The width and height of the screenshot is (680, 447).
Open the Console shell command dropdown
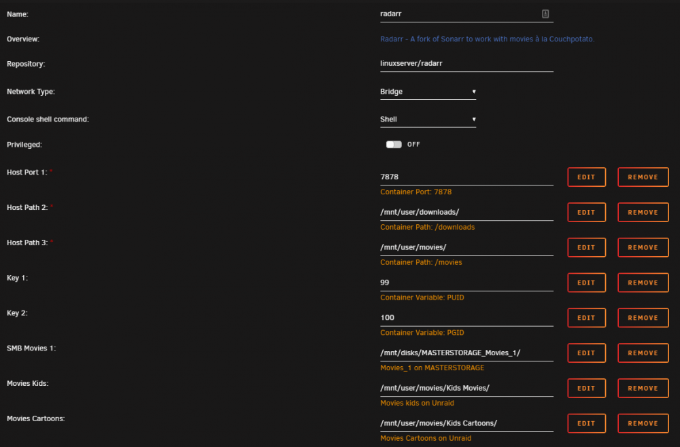click(x=428, y=120)
